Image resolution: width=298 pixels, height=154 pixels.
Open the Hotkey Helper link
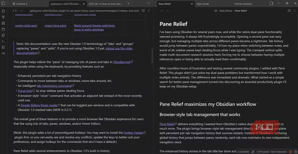coord(133,133)
